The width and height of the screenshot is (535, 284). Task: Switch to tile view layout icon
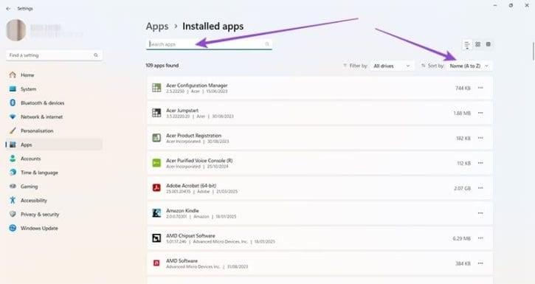click(489, 44)
